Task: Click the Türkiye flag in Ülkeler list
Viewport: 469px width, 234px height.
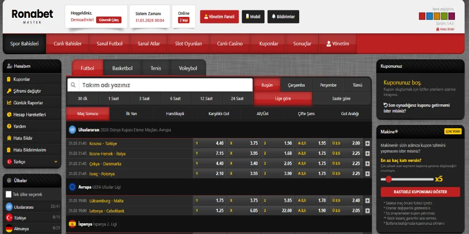Action: (x=9, y=218)
